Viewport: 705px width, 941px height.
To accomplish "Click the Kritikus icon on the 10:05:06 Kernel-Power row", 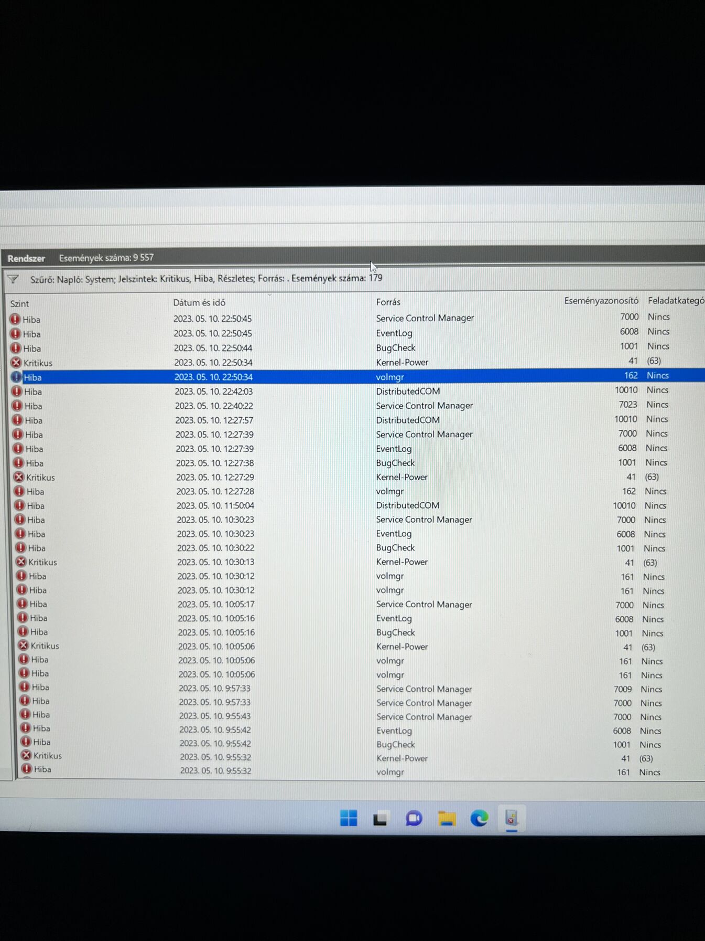I will 24,646.
